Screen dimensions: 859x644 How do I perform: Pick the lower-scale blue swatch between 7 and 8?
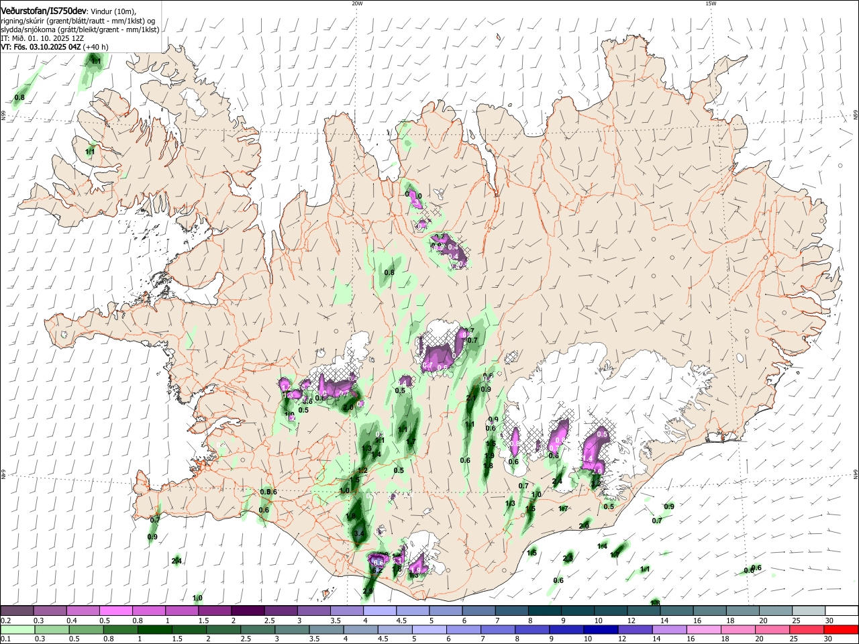pos(499,629)
